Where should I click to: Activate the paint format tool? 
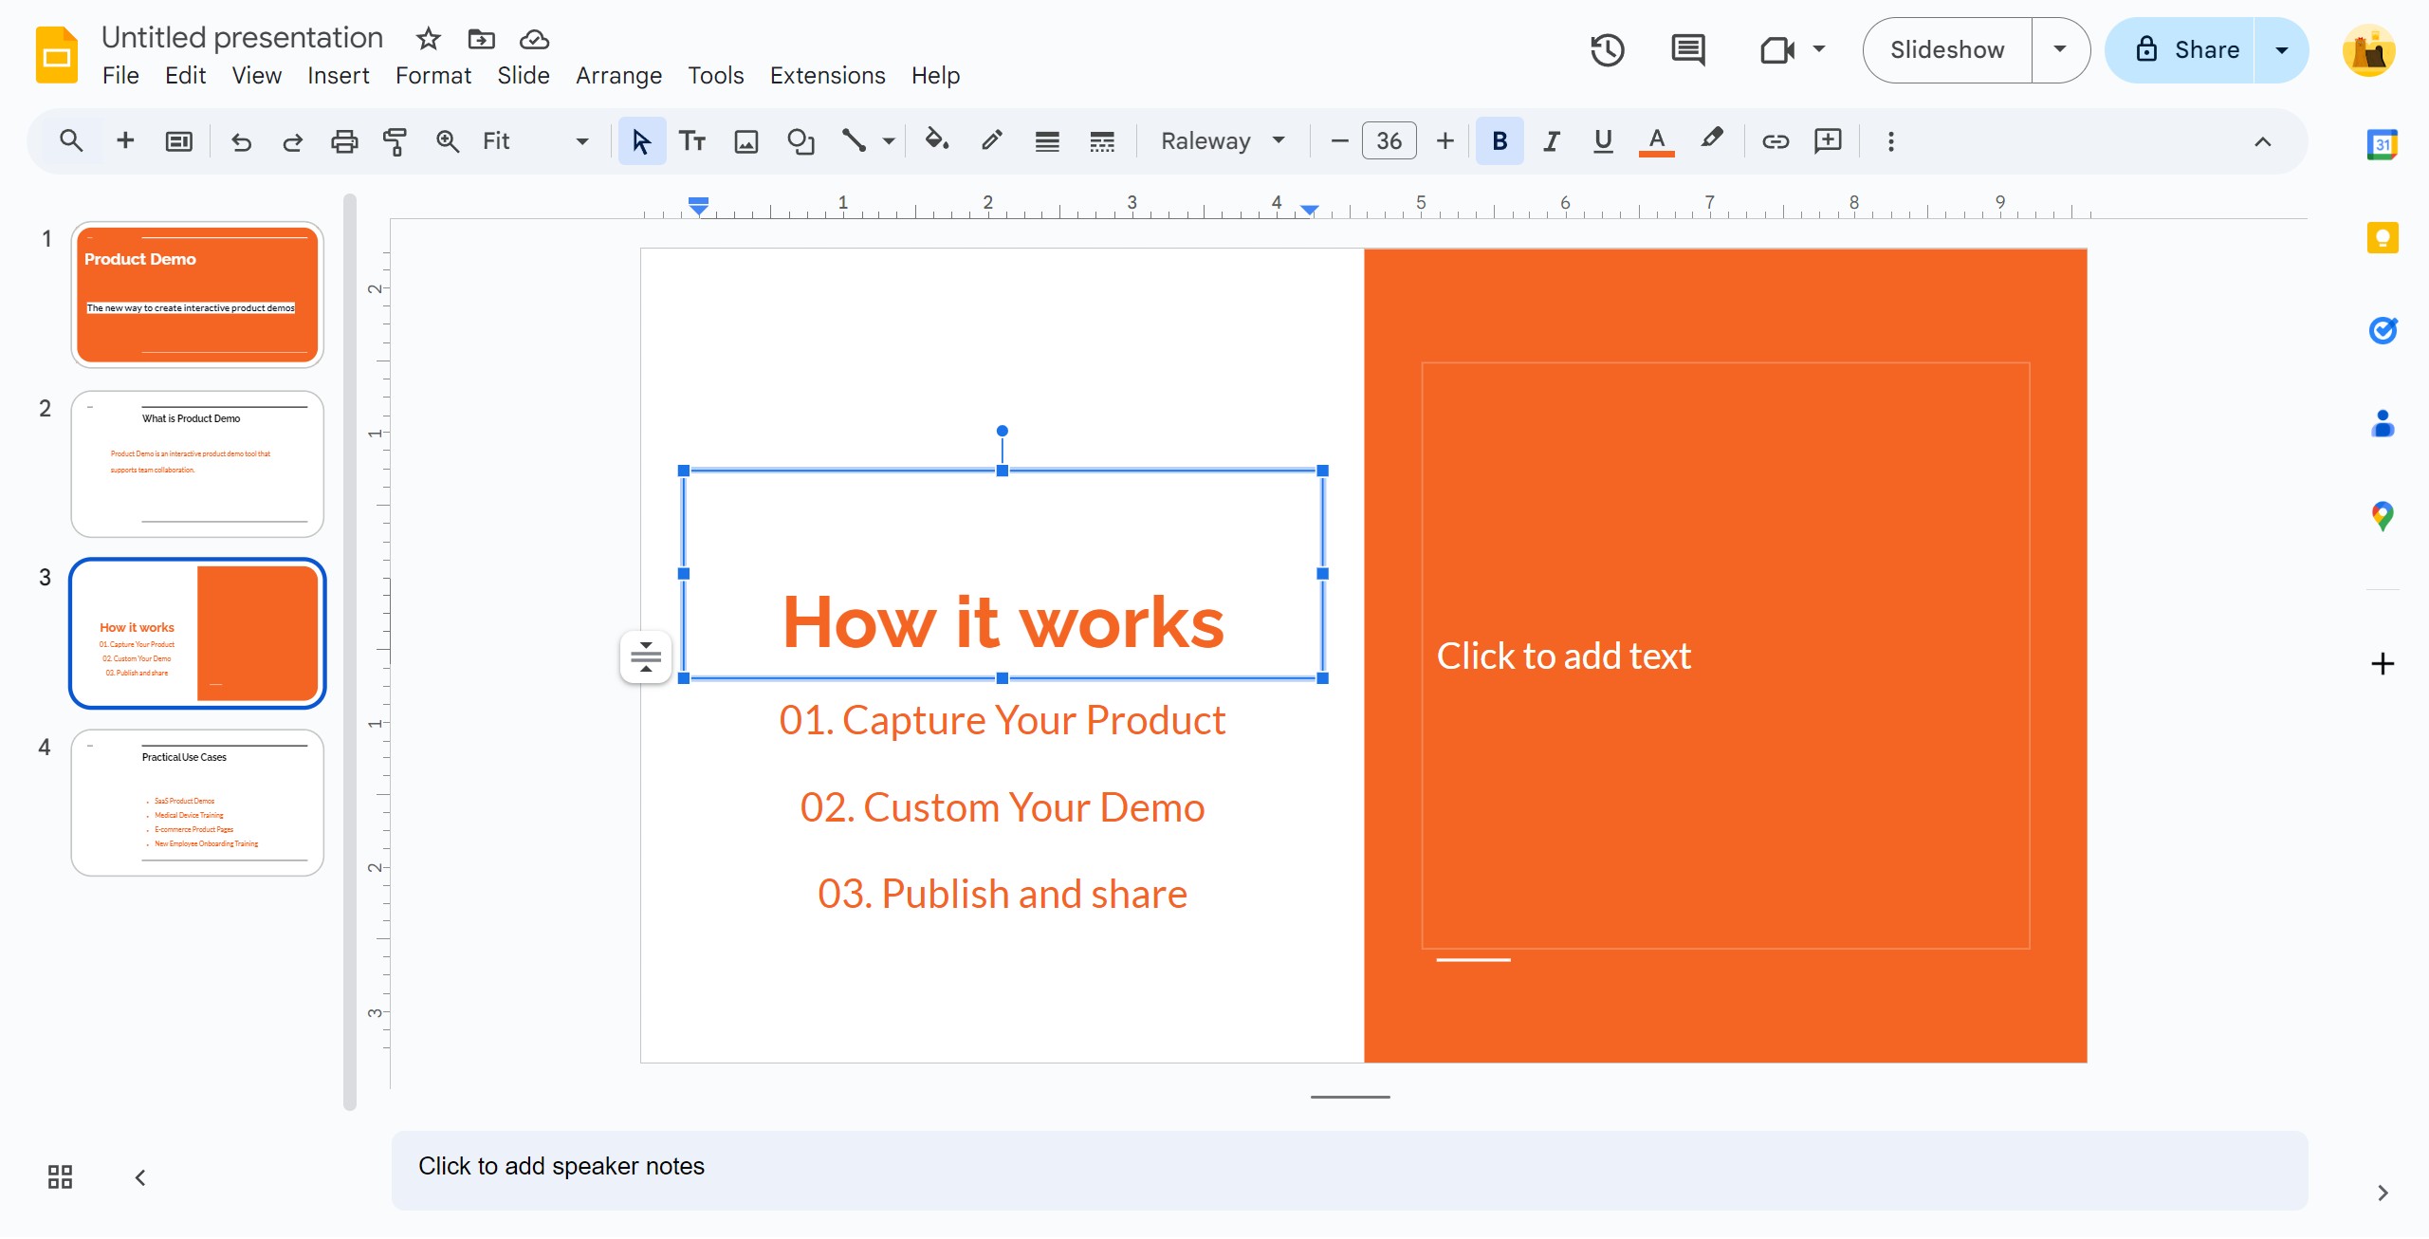(395, 141)
